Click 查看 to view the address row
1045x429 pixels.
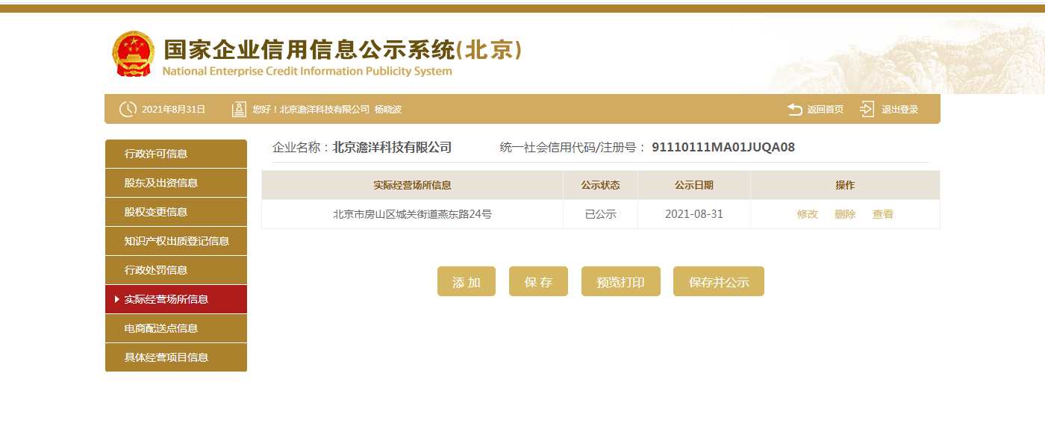(x=883, y=214)
